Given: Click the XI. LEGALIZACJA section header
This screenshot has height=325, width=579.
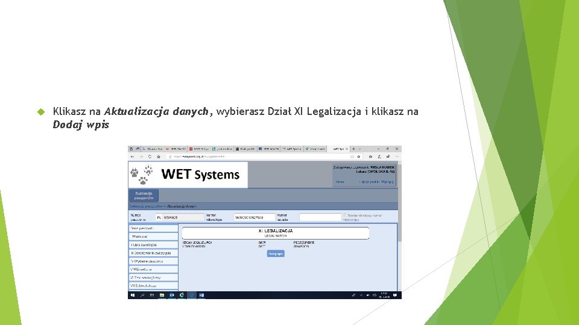Looking at the screenshot, I should 276,233.
